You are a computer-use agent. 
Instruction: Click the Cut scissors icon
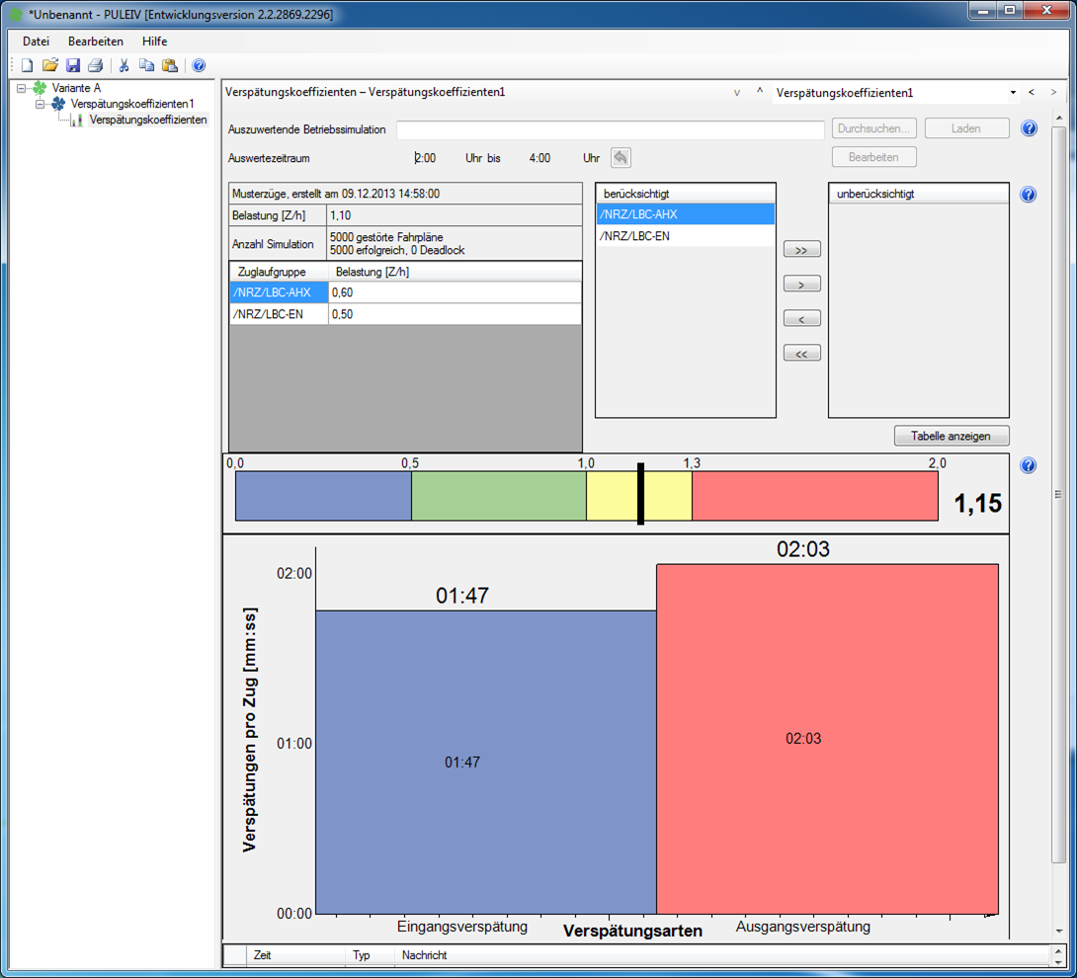pyautogui.click(x=124, y=66)
